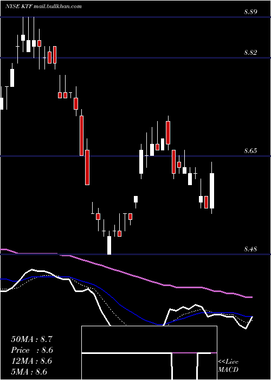
Task: Click the 5MA : 8.6 reading
Action: click(29, 372)
